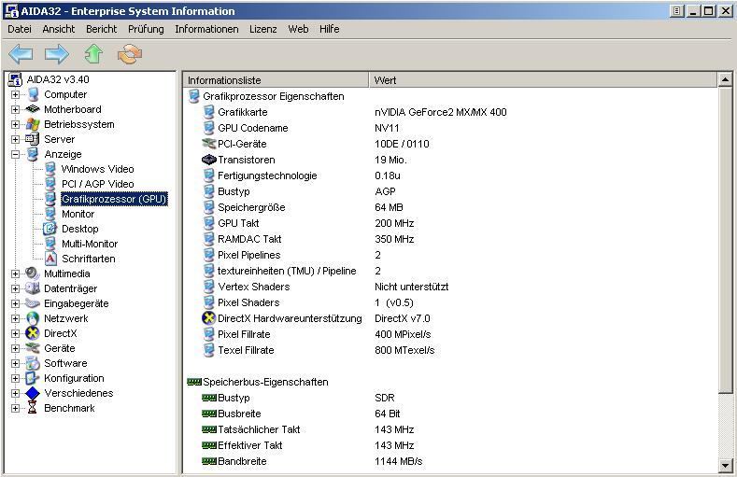This screenshot has height=477, width=737.
Task: Open the Lizenz menu
Action: click(x=262, y=29)
